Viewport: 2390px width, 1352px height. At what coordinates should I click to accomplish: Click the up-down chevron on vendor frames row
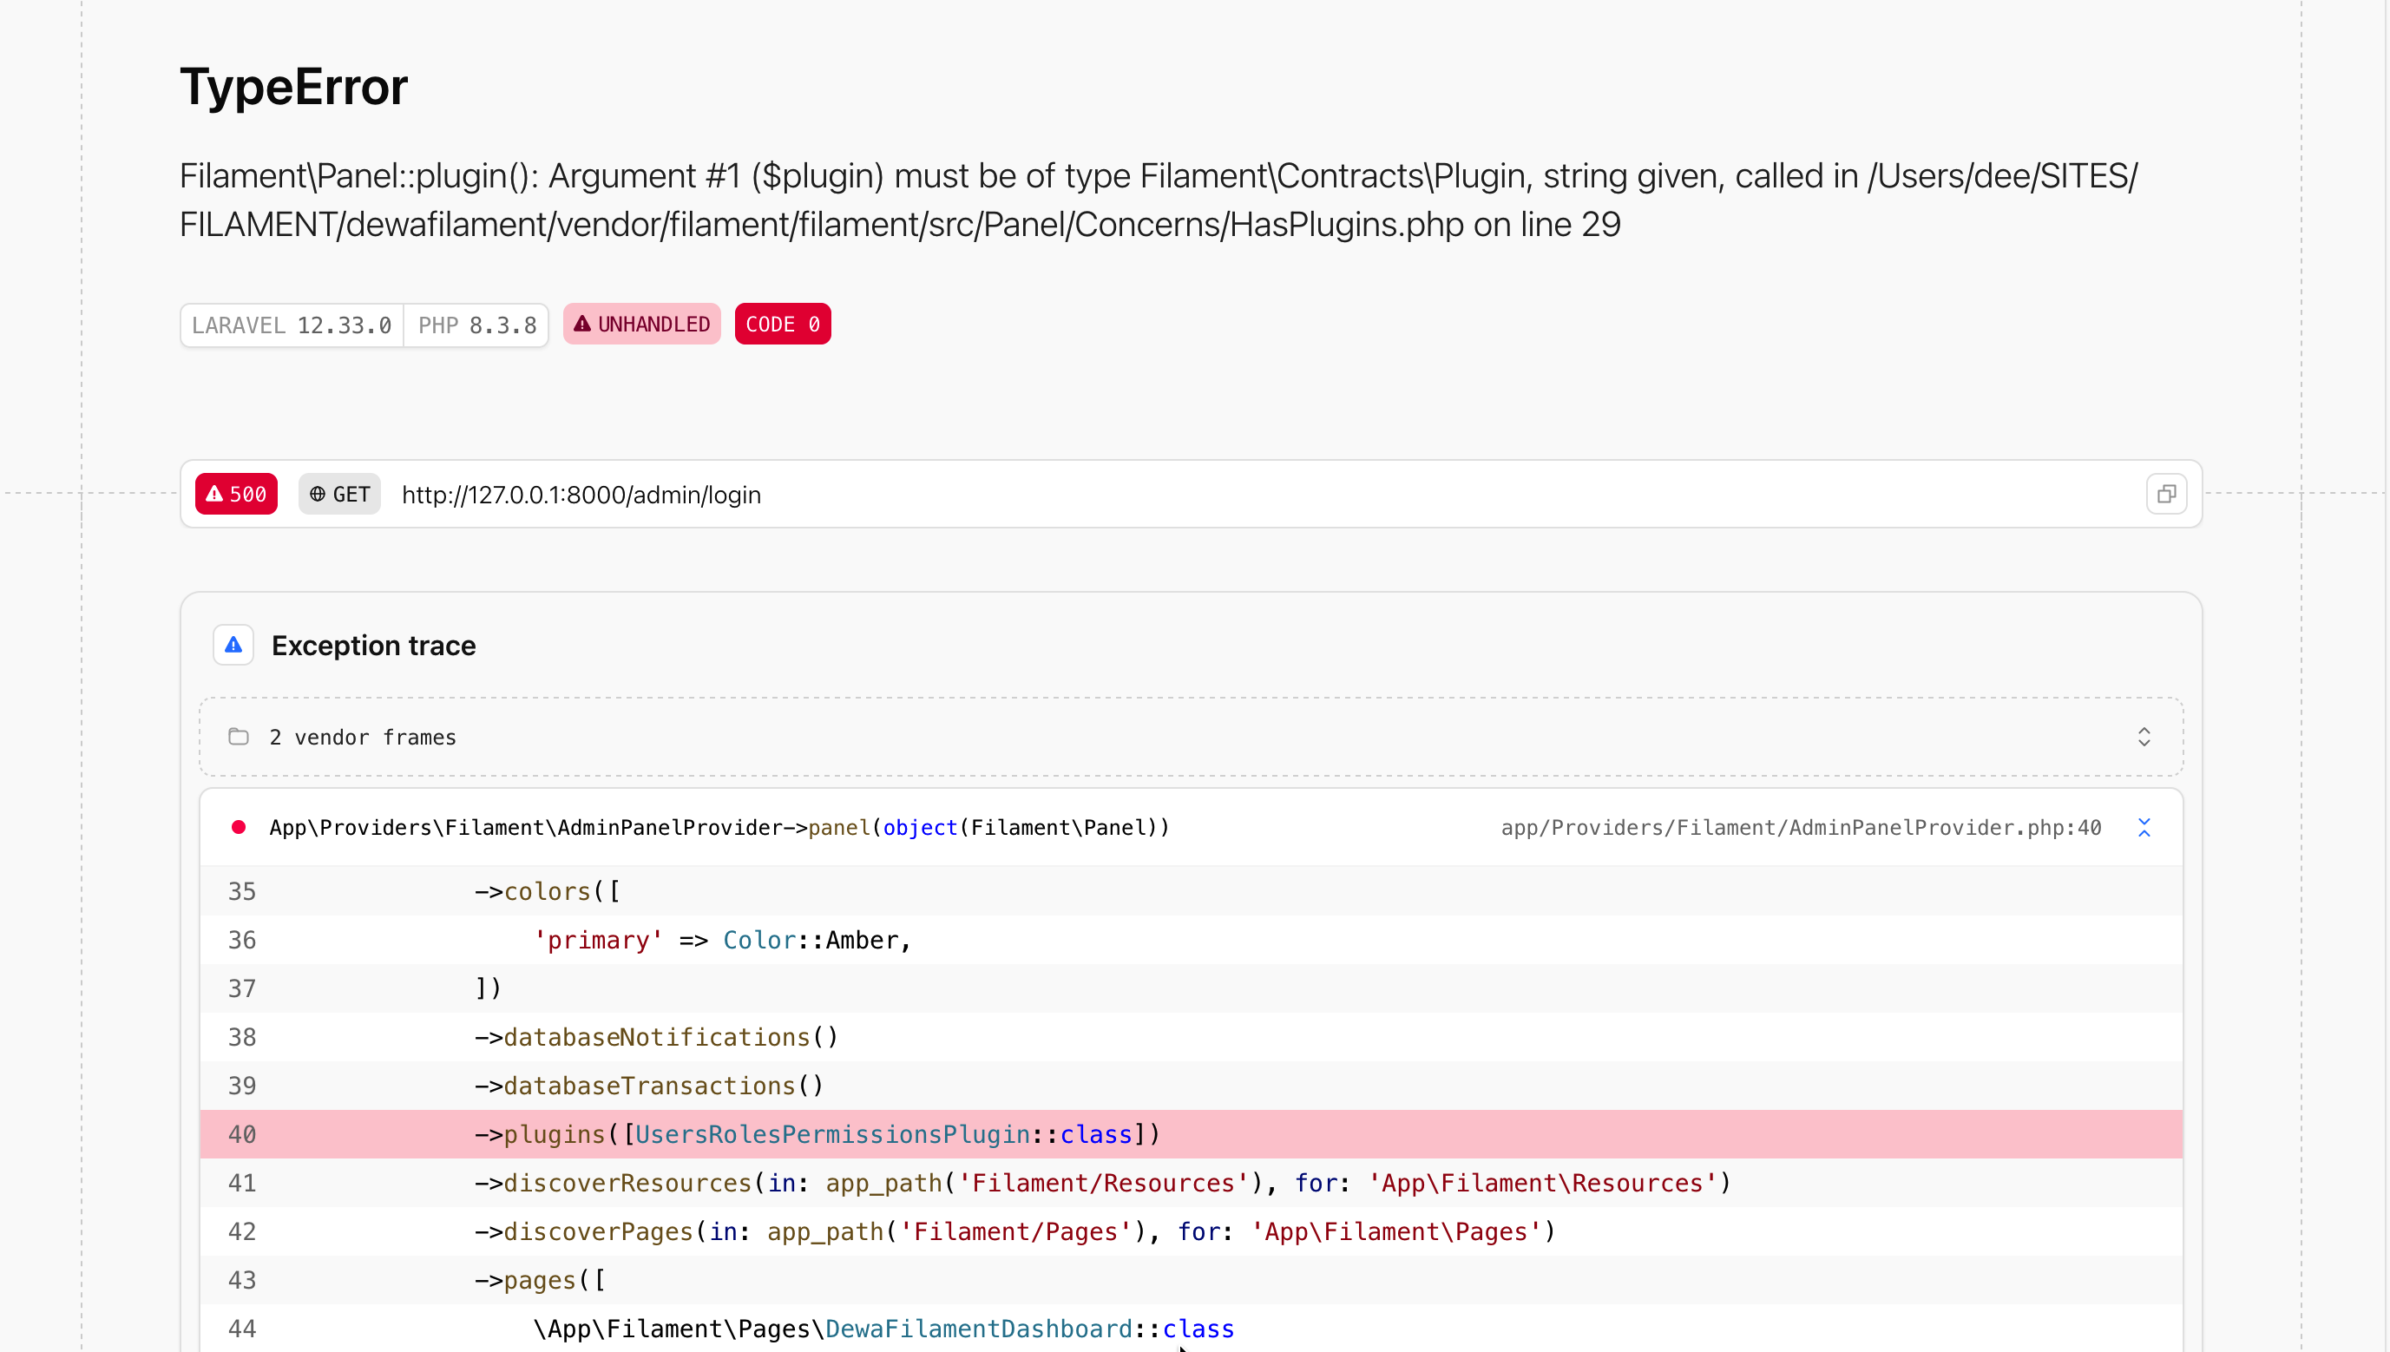pos(2144,737)
